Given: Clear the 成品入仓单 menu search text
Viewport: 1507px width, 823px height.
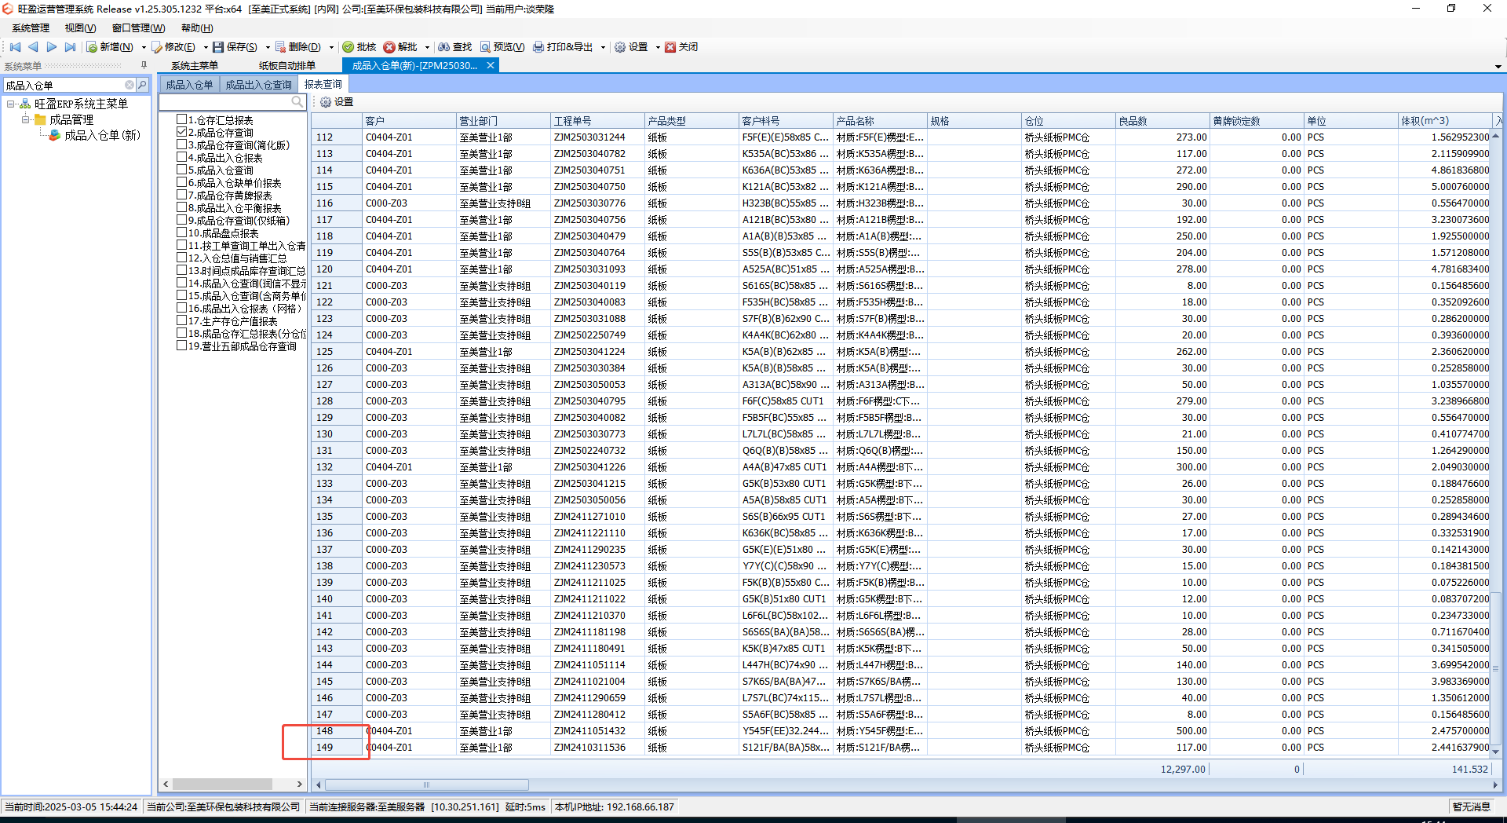Looking at the screenshot, I should pos(130,85).
